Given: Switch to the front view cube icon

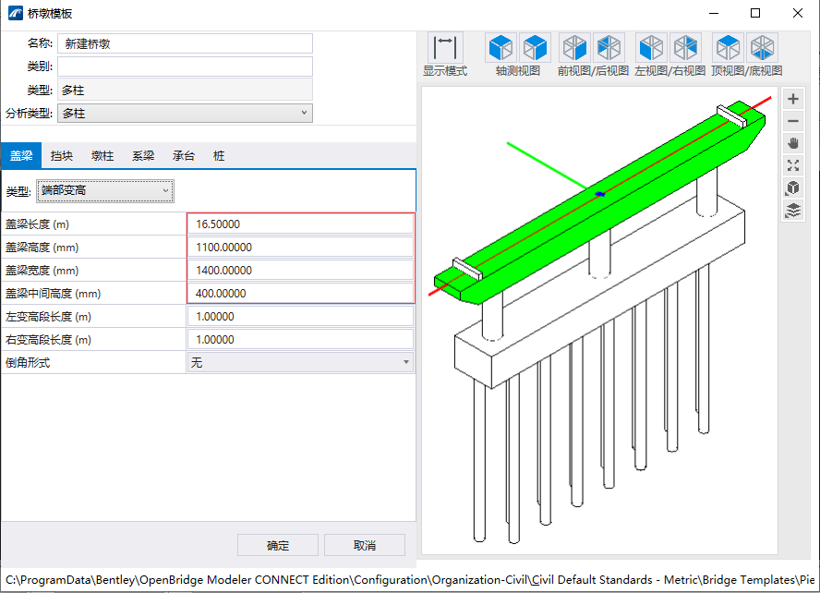Looking at the screenshot, I should tap(574, 47).
